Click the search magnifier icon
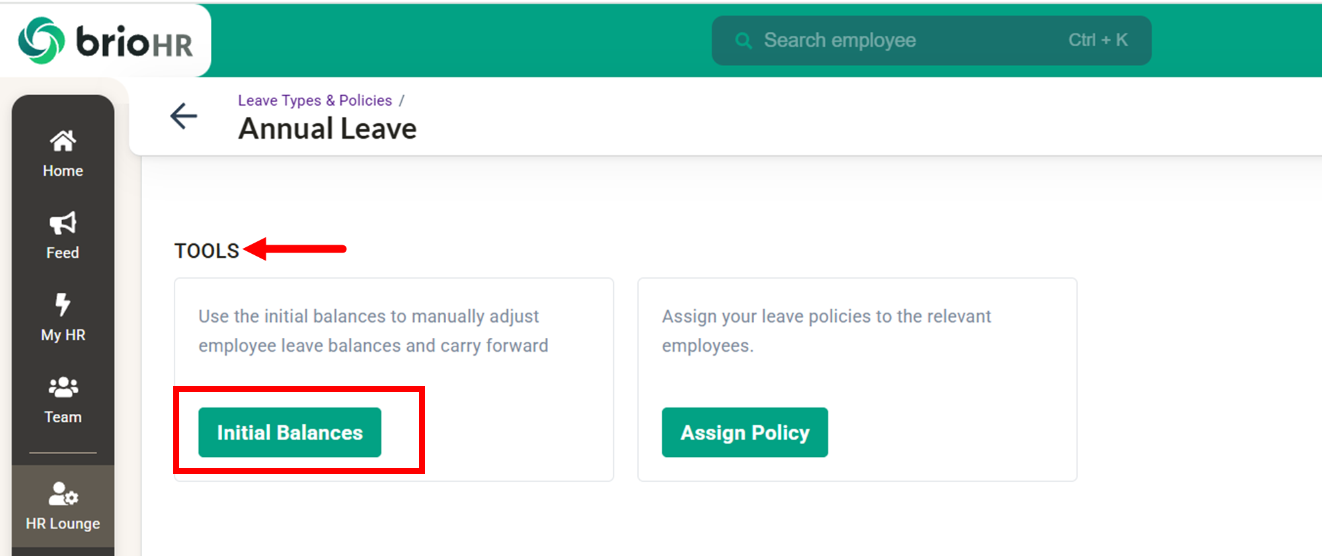The height and width of the screenshot is (556, 1322). (x=744, y=40)
